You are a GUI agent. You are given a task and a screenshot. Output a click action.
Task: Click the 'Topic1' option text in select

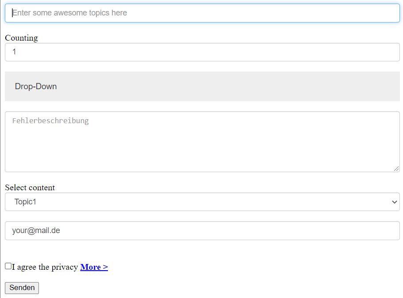coord(25,202)
